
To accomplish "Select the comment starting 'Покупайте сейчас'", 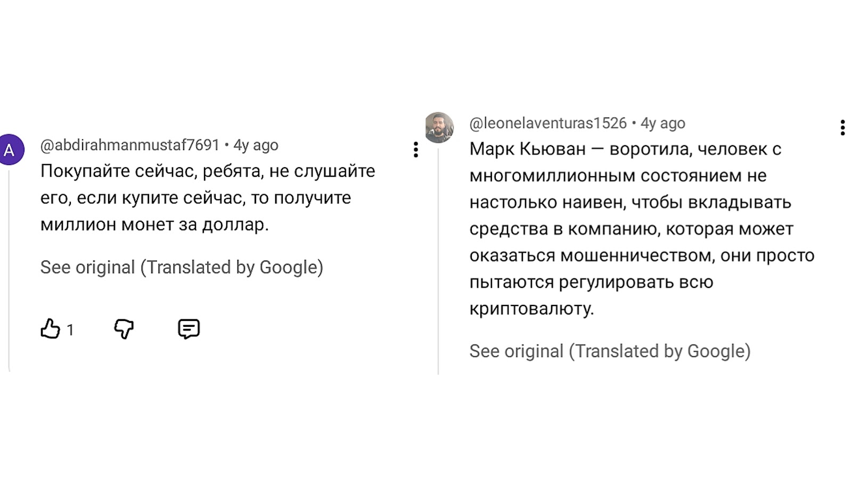I will click(208, 197).
